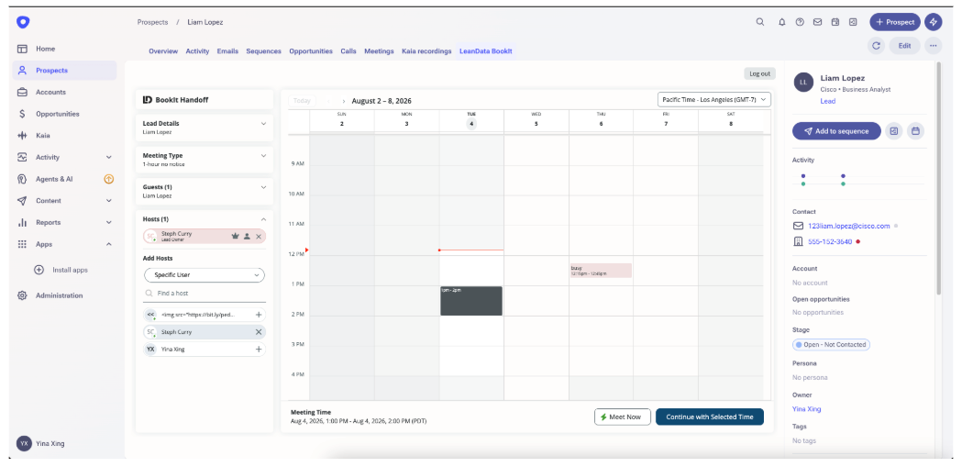Image resolution: width=962 pixels, height=467 pixels.
Task: Click the busy event on Thursday
Action: click(601, 271)
